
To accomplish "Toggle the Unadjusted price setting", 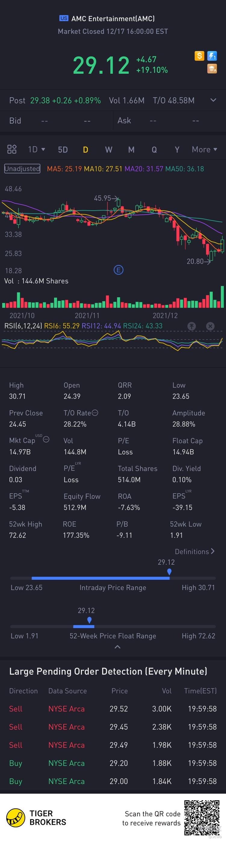I will coord(22,169).
